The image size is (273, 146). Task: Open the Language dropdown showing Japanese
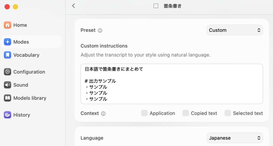pyautogui.click(x=235, y=138)
